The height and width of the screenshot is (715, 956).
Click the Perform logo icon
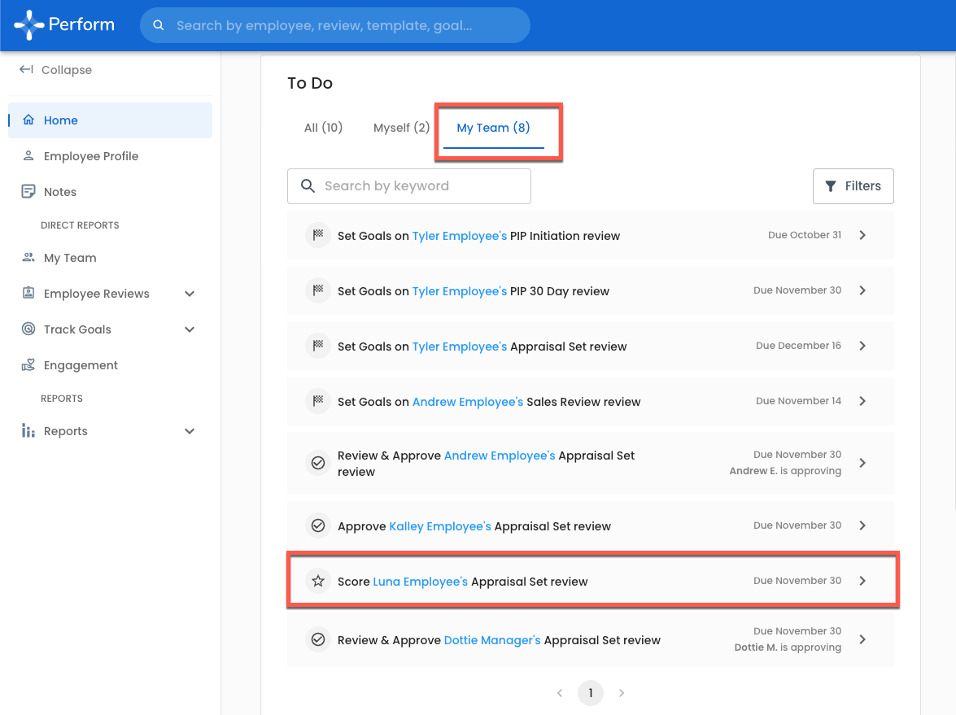pyautogui.click(x=28, y=25)
